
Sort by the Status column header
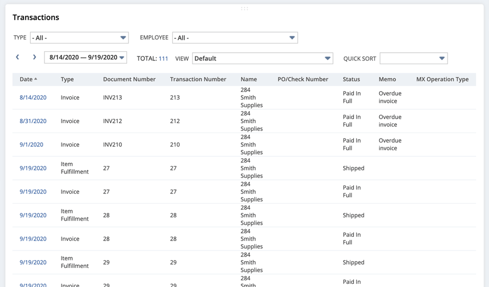click(351, 79)
